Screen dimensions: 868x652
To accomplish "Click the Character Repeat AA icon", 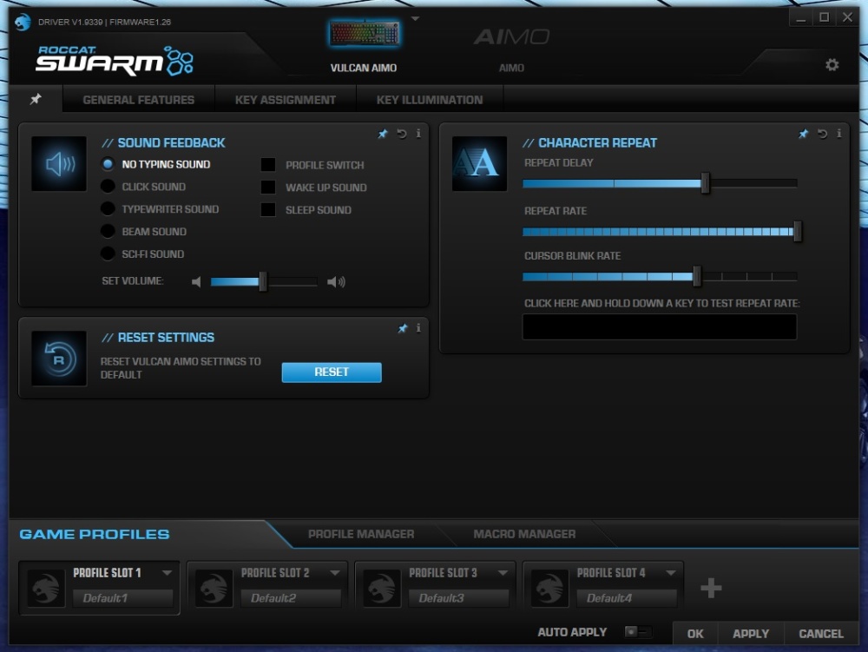I will (x=479, y=164).
